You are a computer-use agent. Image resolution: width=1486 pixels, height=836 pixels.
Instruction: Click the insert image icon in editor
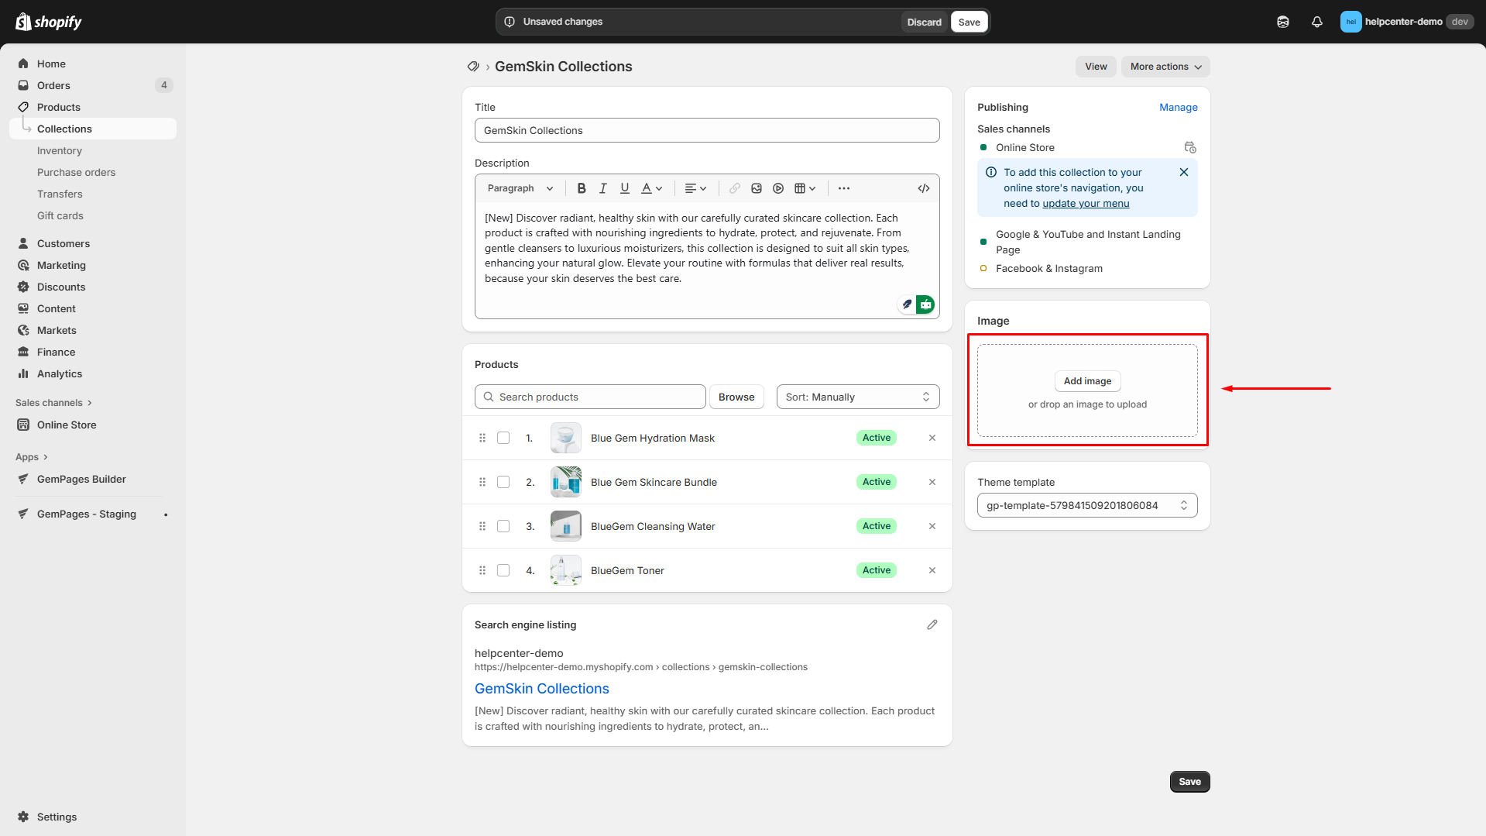point(757,188)
